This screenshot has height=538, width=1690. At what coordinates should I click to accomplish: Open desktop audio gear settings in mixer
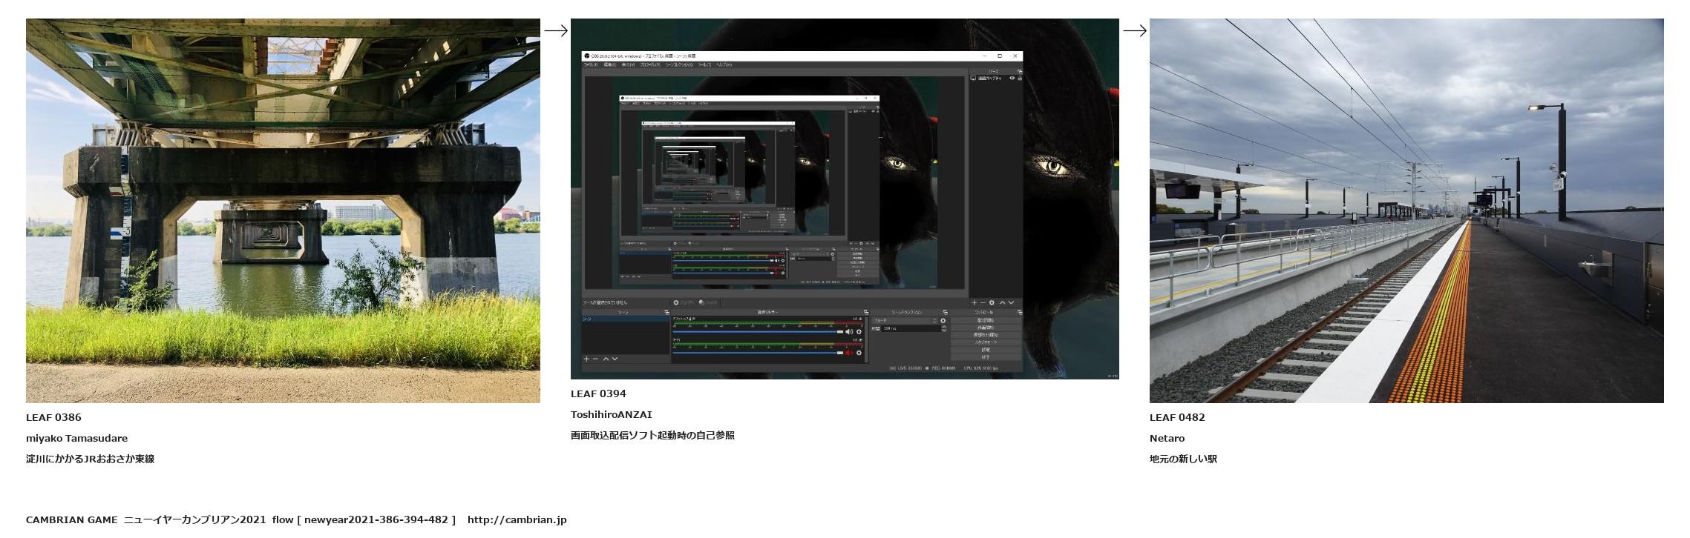click(859, 332)
